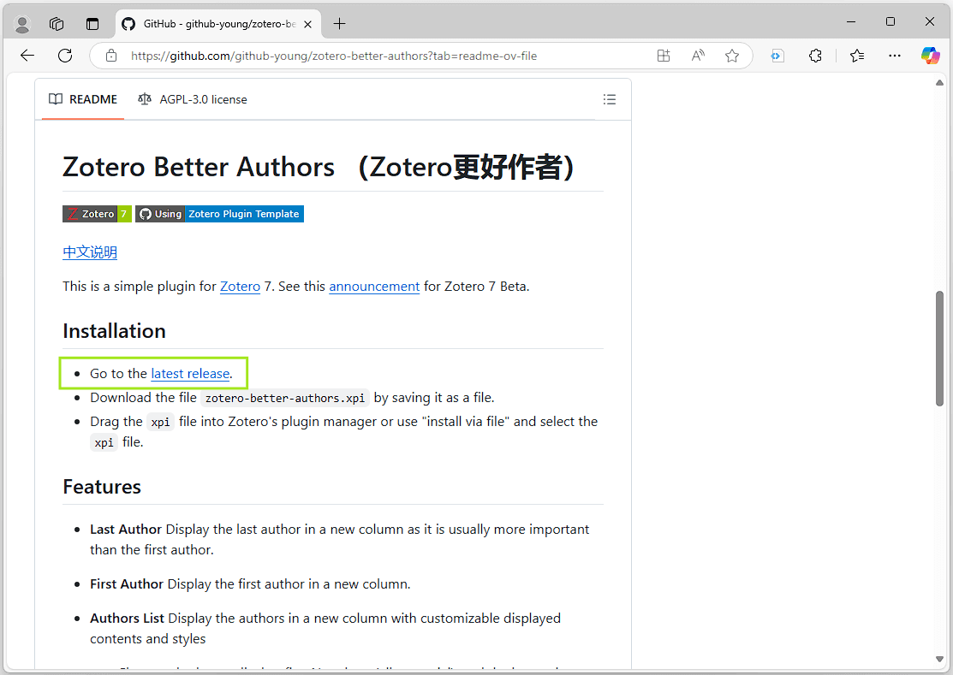Open the browser Extensions menu
Screen dimensions: 953x675
pyautogui.click(x=815, y=55)
